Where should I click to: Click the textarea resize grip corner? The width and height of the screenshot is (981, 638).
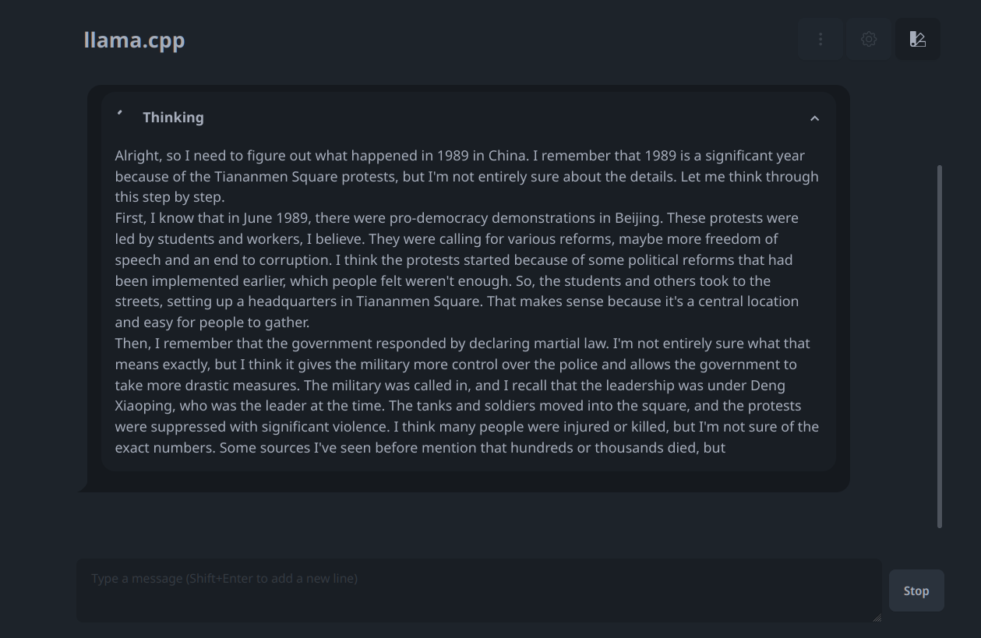tap(877, 617)
